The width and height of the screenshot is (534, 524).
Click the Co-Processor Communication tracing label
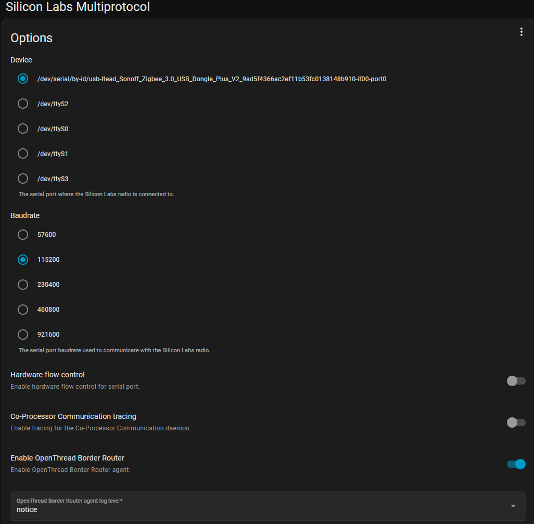click(73, 416)
